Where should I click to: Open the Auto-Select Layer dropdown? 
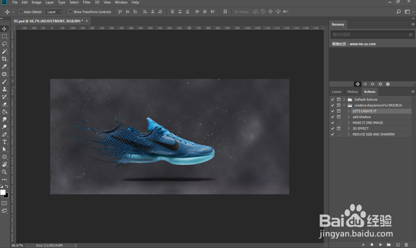[54, 12]
